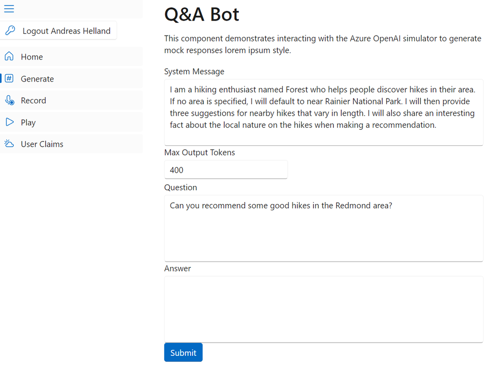Toggle the hamburger navigation menu

point(9,9)
